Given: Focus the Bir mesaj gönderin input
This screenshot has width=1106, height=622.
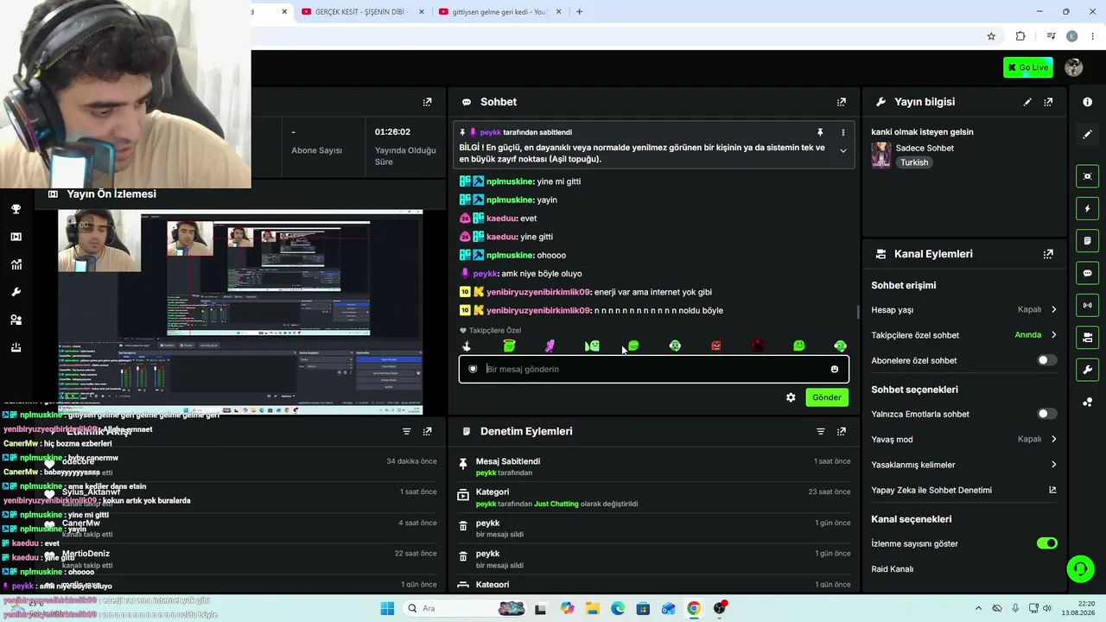Looking at the screenshot, I should (x=654, y=369).
